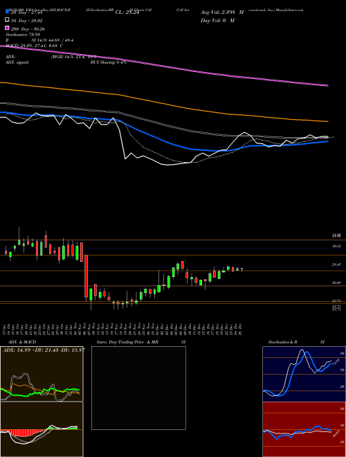Click the 30.82 price axis label
Image resolution: width=346 pixels, height=457 pixels.
point(337,246)
